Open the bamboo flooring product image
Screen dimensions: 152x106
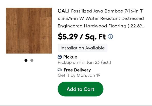coord(29,30)
